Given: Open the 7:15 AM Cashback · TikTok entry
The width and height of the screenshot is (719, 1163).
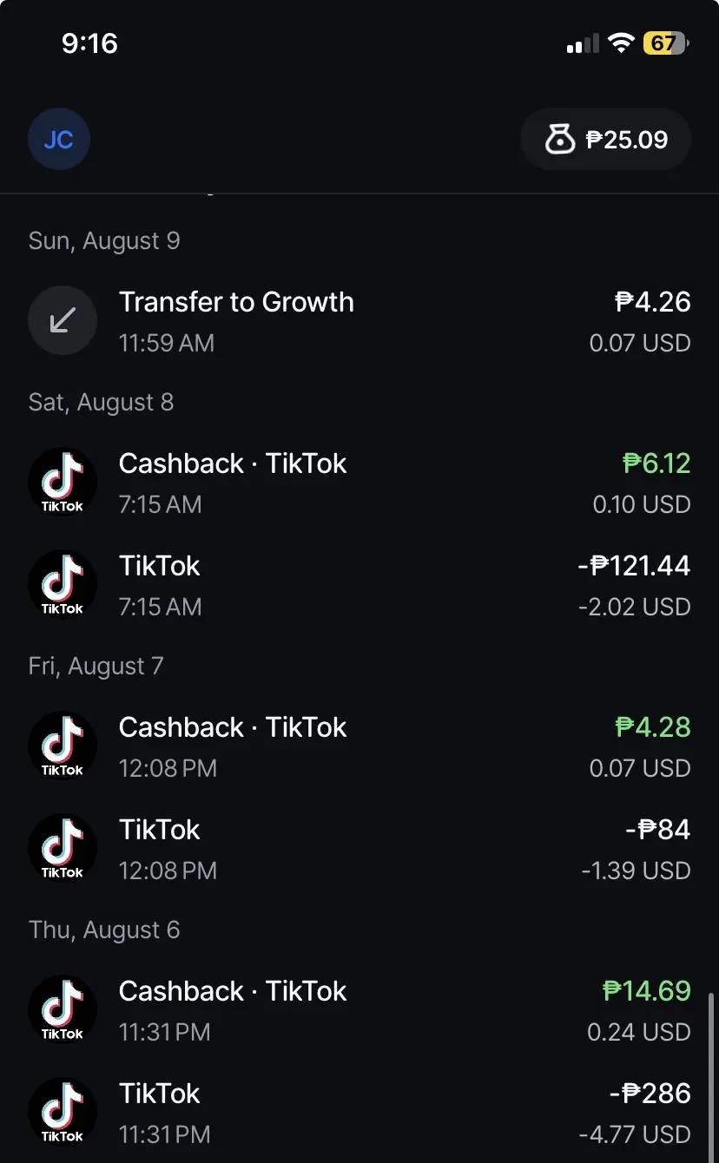Looking at the screenshot, I should coord(359,482).
